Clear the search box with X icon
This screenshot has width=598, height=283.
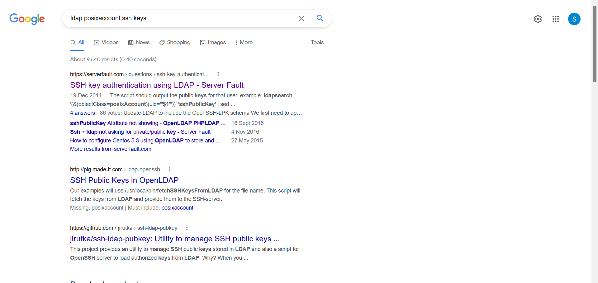pyautogui.click(x=301, y=19)
